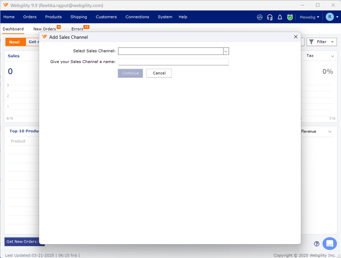The width and height of the screenshot is (341, 258).
Task: Click the Last Updated status text
Action: (41, 255)
